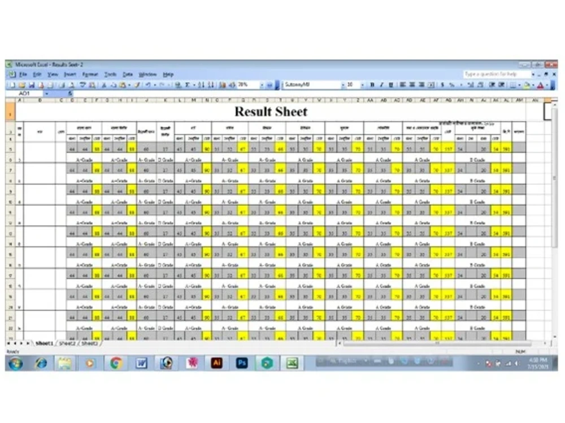Click Increase Decimal icon

tap(470, 85)
